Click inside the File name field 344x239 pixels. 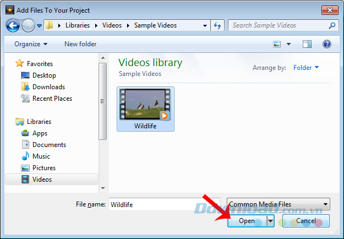click(164, 204)
